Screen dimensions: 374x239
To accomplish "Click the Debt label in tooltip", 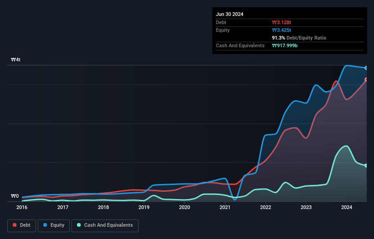I will point(221,22).
